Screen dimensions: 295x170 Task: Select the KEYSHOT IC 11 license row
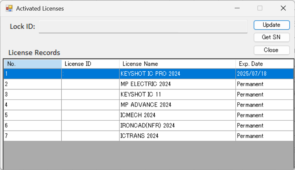point(141,94)
